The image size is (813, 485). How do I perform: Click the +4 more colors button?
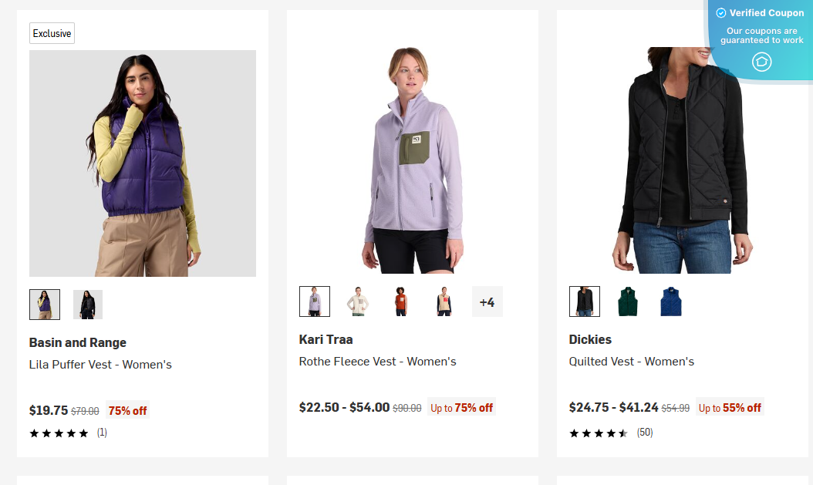point(487,301)
